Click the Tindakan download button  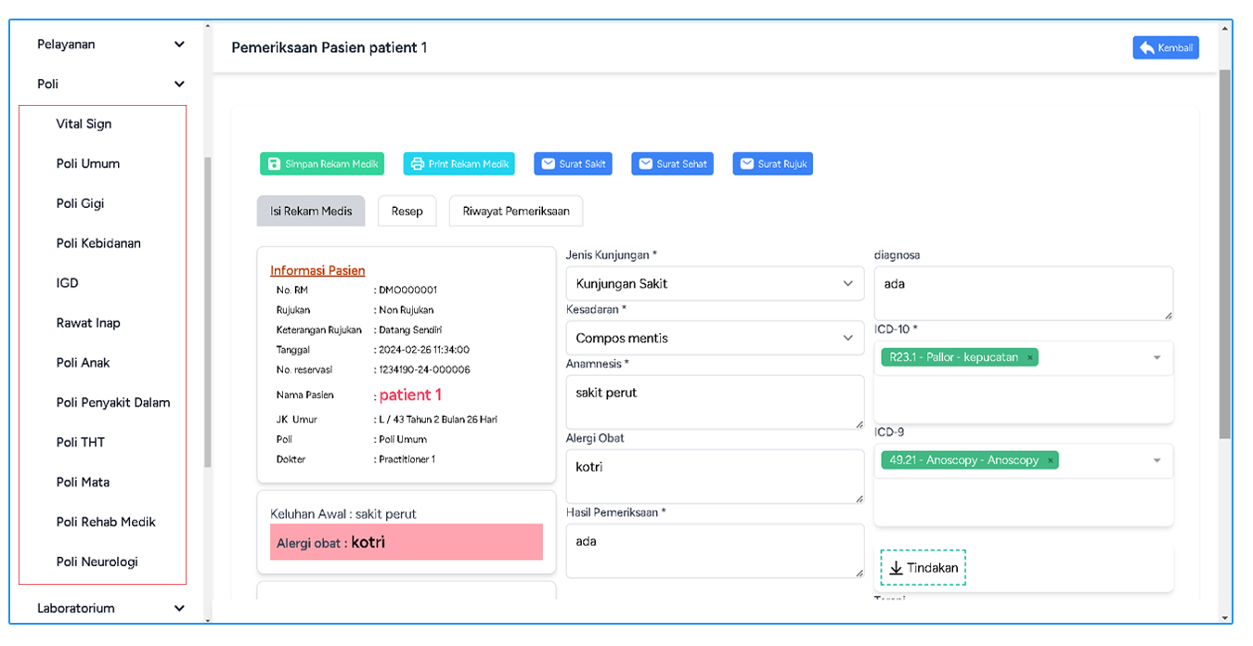(923, 568)
